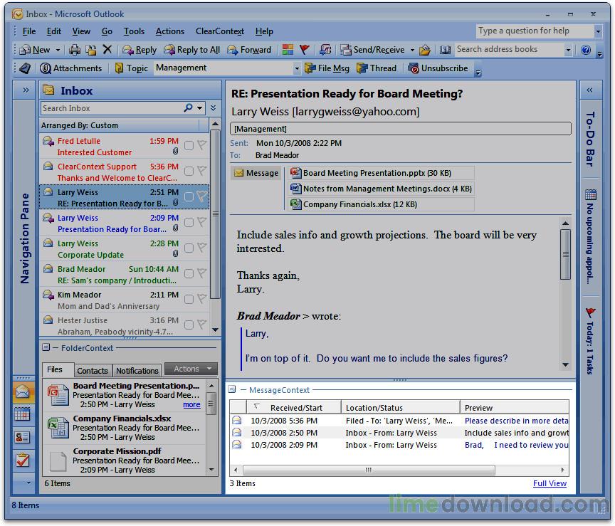Viewport: 615px width, 526px height.
Task: Open the Tools menu
Action: (134, 31)
